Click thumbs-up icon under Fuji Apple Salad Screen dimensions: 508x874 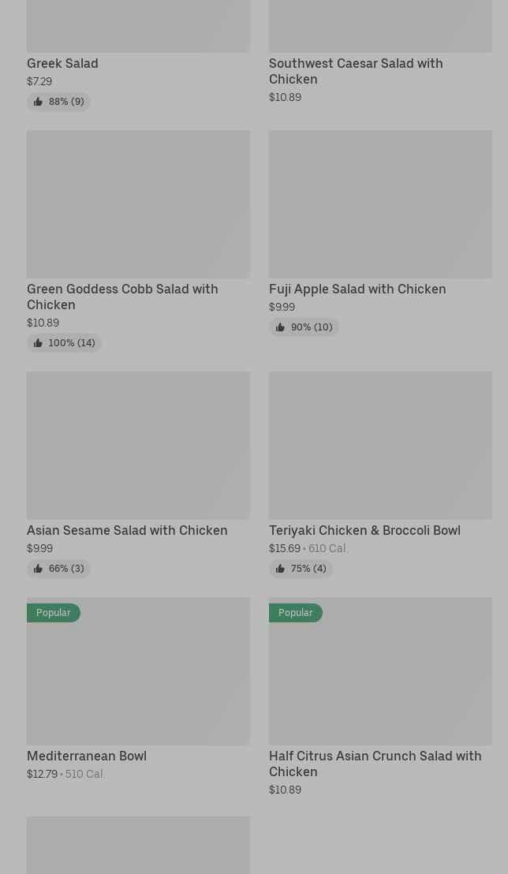coord(280,327)
